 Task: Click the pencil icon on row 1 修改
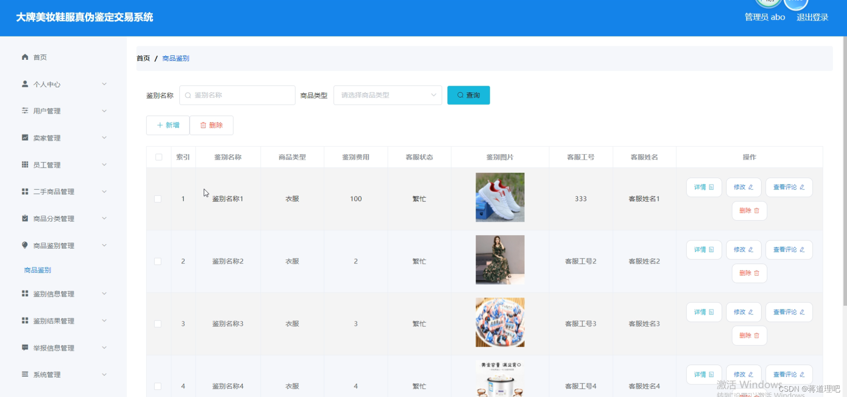[751, 187]
